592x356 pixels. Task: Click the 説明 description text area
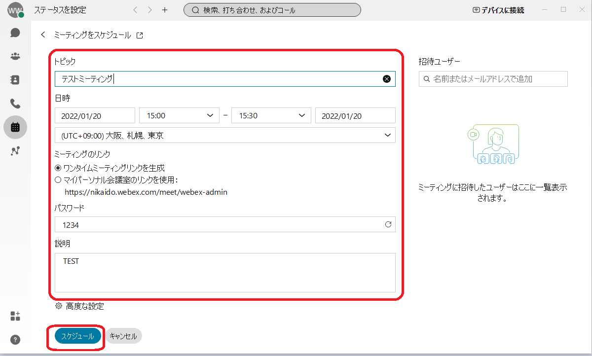[225, 273]
